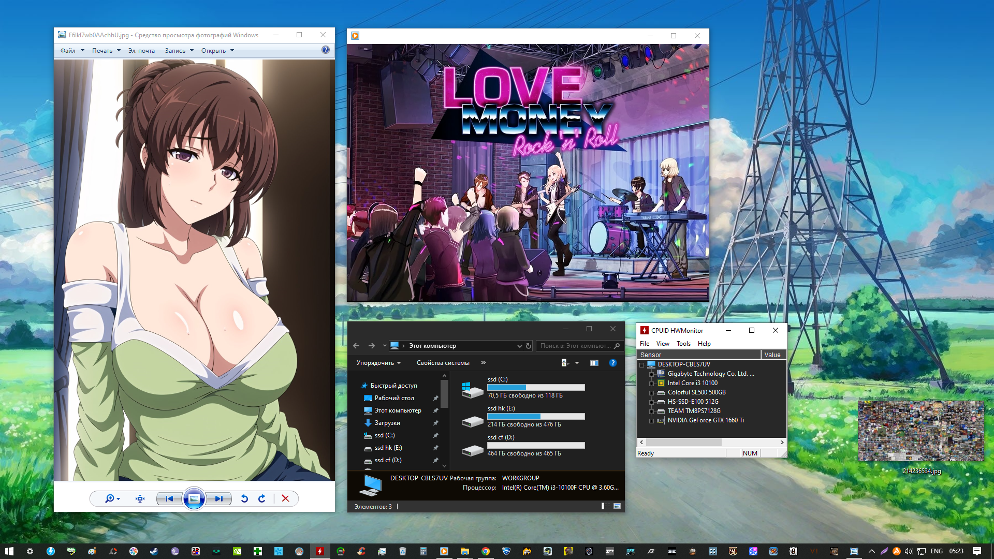Open view options dropdown arrow in Explorer

pyautogui.click(x=577, y=363)
